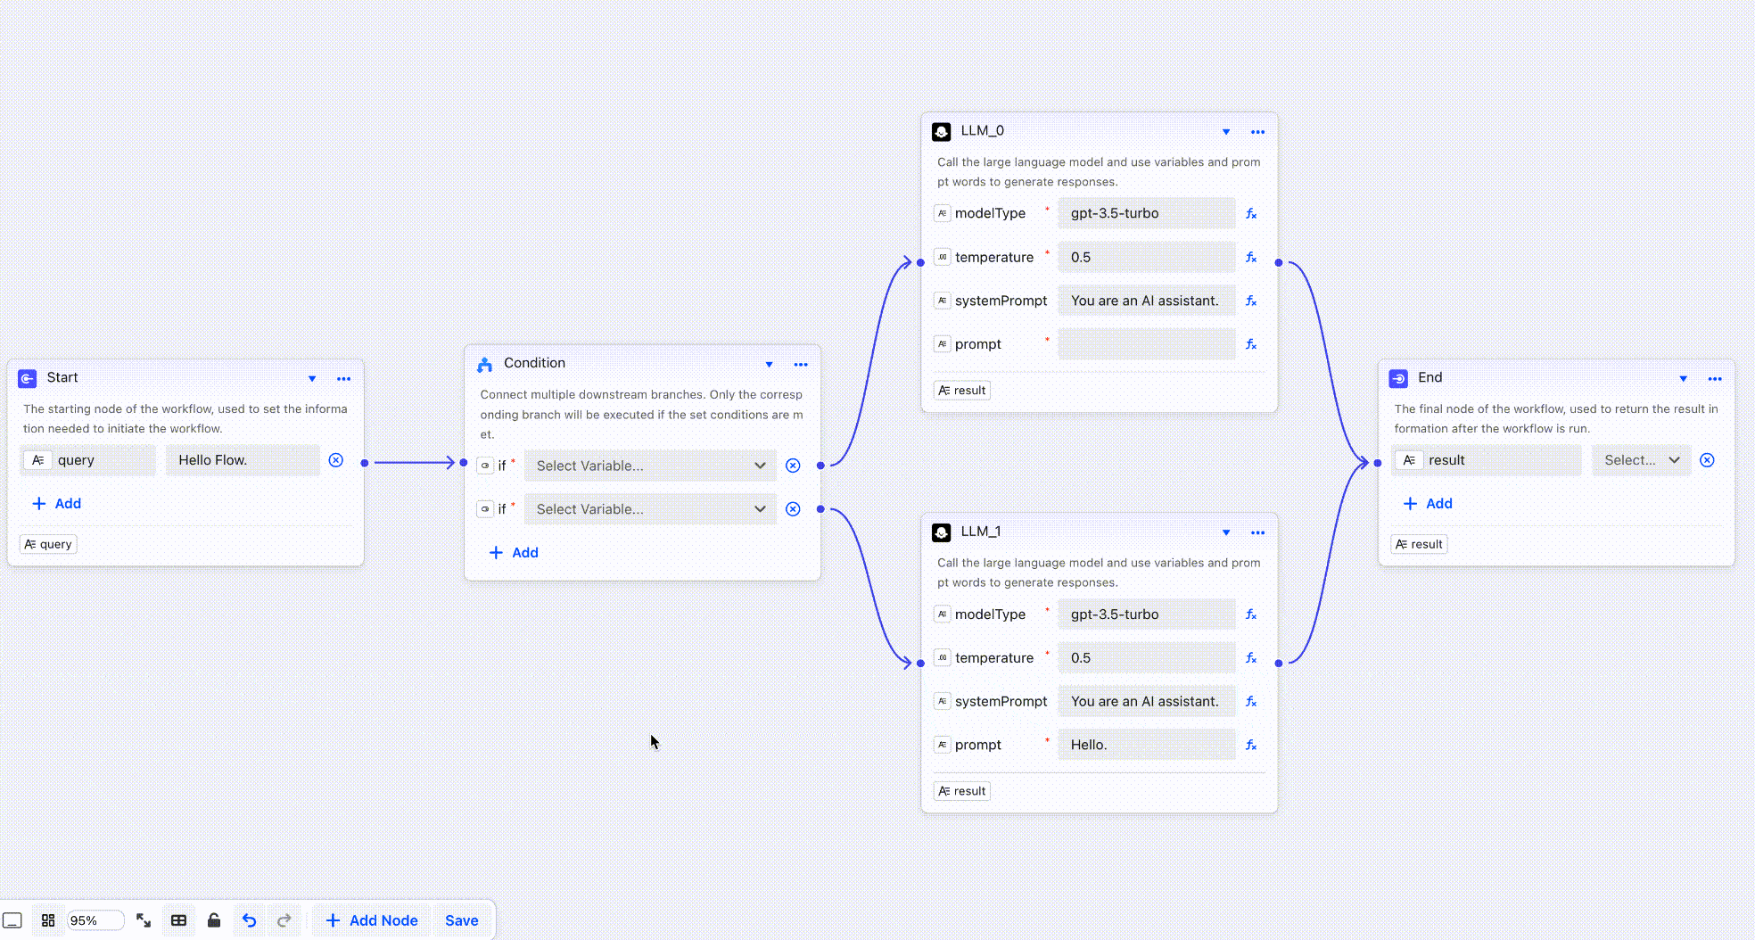The height and width of the screenshot is (940, 1755).
Task: Toggle the minimap panel icon
Action: [x=12, y=920]
